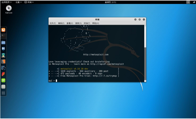Open the 帮助(H) terminal menu
Image resolution: width=196 pixels, height=119 pixels.
96,23
